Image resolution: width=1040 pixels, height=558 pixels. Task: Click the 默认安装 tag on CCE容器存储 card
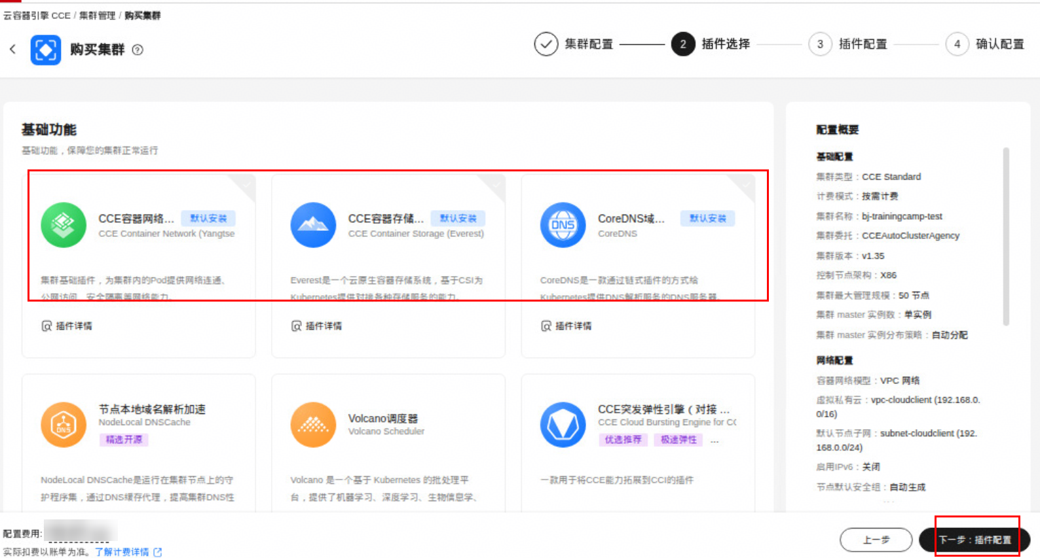pos(458,218)
